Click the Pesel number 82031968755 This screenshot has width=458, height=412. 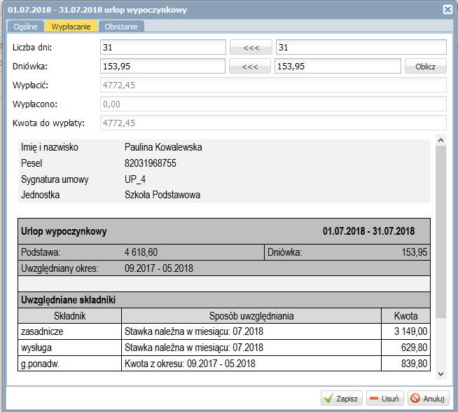coord(151,163)
